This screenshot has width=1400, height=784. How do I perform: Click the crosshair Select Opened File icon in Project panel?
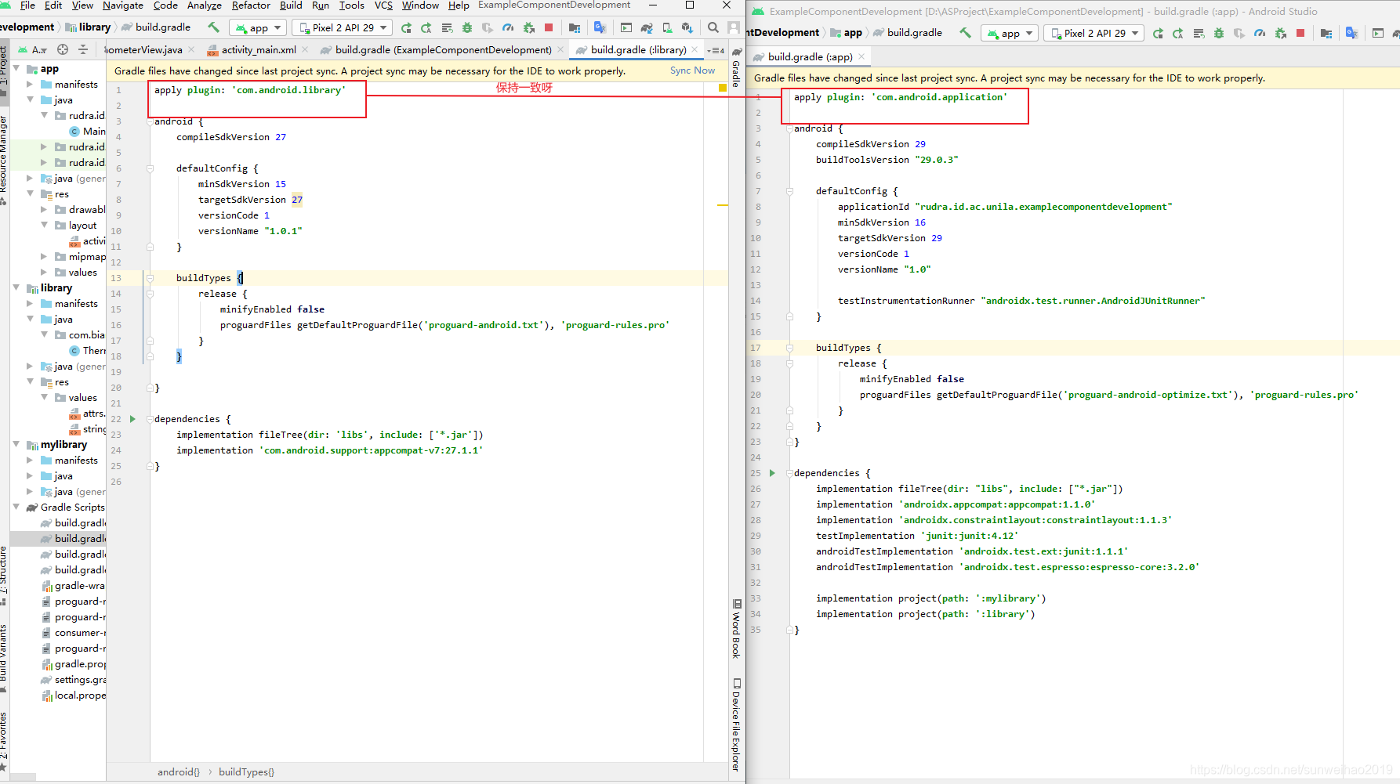pos(63,49)
